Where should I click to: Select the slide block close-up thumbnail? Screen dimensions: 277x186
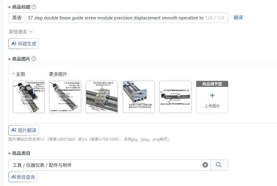[x=102, y=97]
